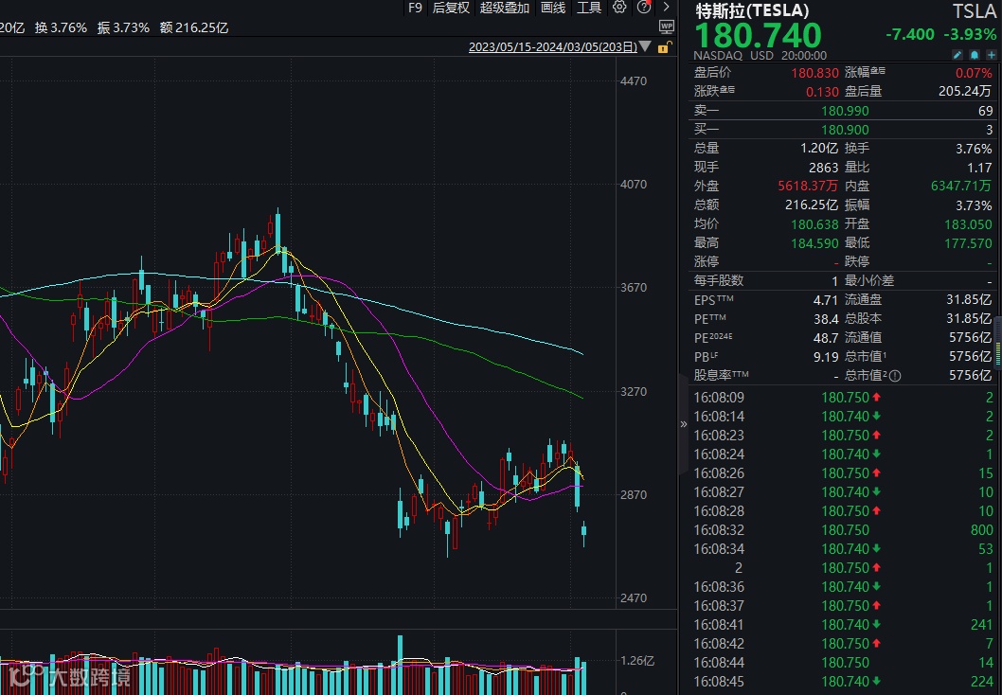Click the 开盘 value 183.050
This screenshot has height=695, width=1002.
[969, 224]
